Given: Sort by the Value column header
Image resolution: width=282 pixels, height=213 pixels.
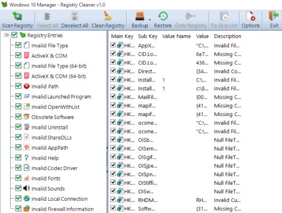Looking at the screenshot, I should point(202,36).
